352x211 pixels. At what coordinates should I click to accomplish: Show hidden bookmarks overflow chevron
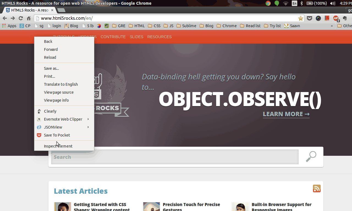tap(332, 26)
